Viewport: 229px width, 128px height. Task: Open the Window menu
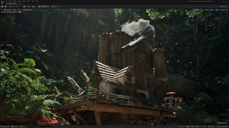[x=14, y=1]
